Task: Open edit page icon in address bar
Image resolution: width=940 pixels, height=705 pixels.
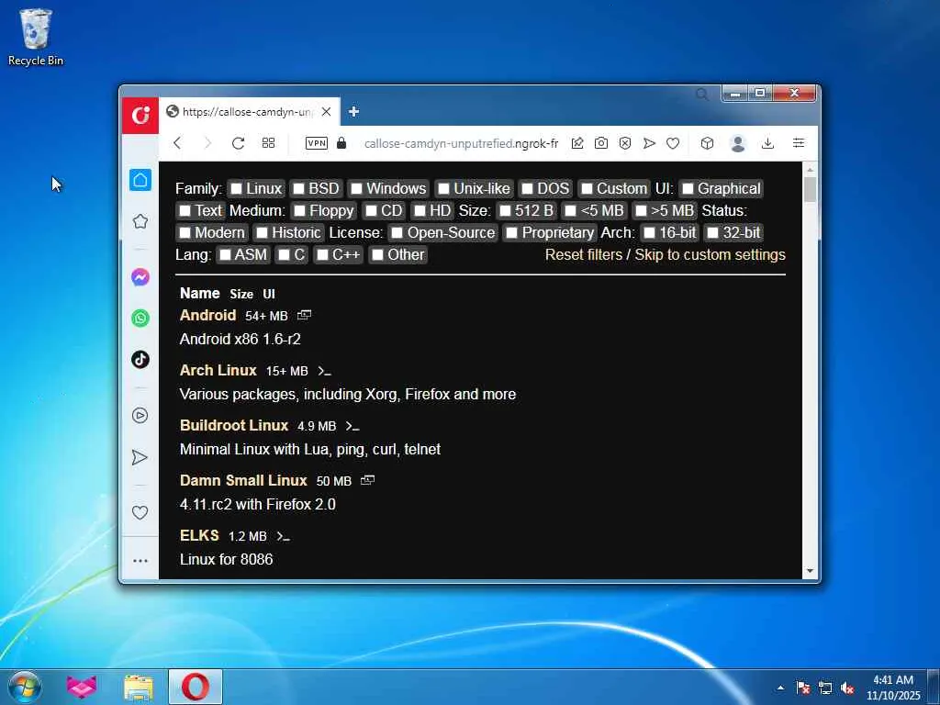Action: point(576,143)
